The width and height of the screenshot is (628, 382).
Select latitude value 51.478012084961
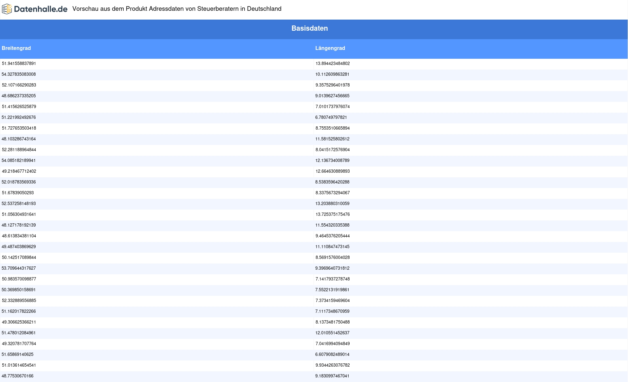point(19,333)
